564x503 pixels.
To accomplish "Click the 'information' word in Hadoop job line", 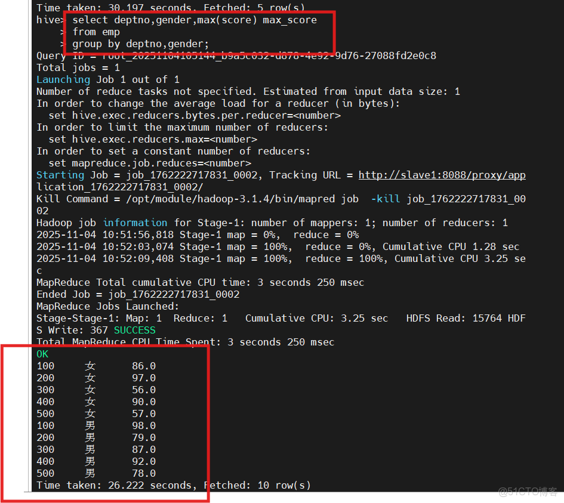I will (x=135, y=223).
